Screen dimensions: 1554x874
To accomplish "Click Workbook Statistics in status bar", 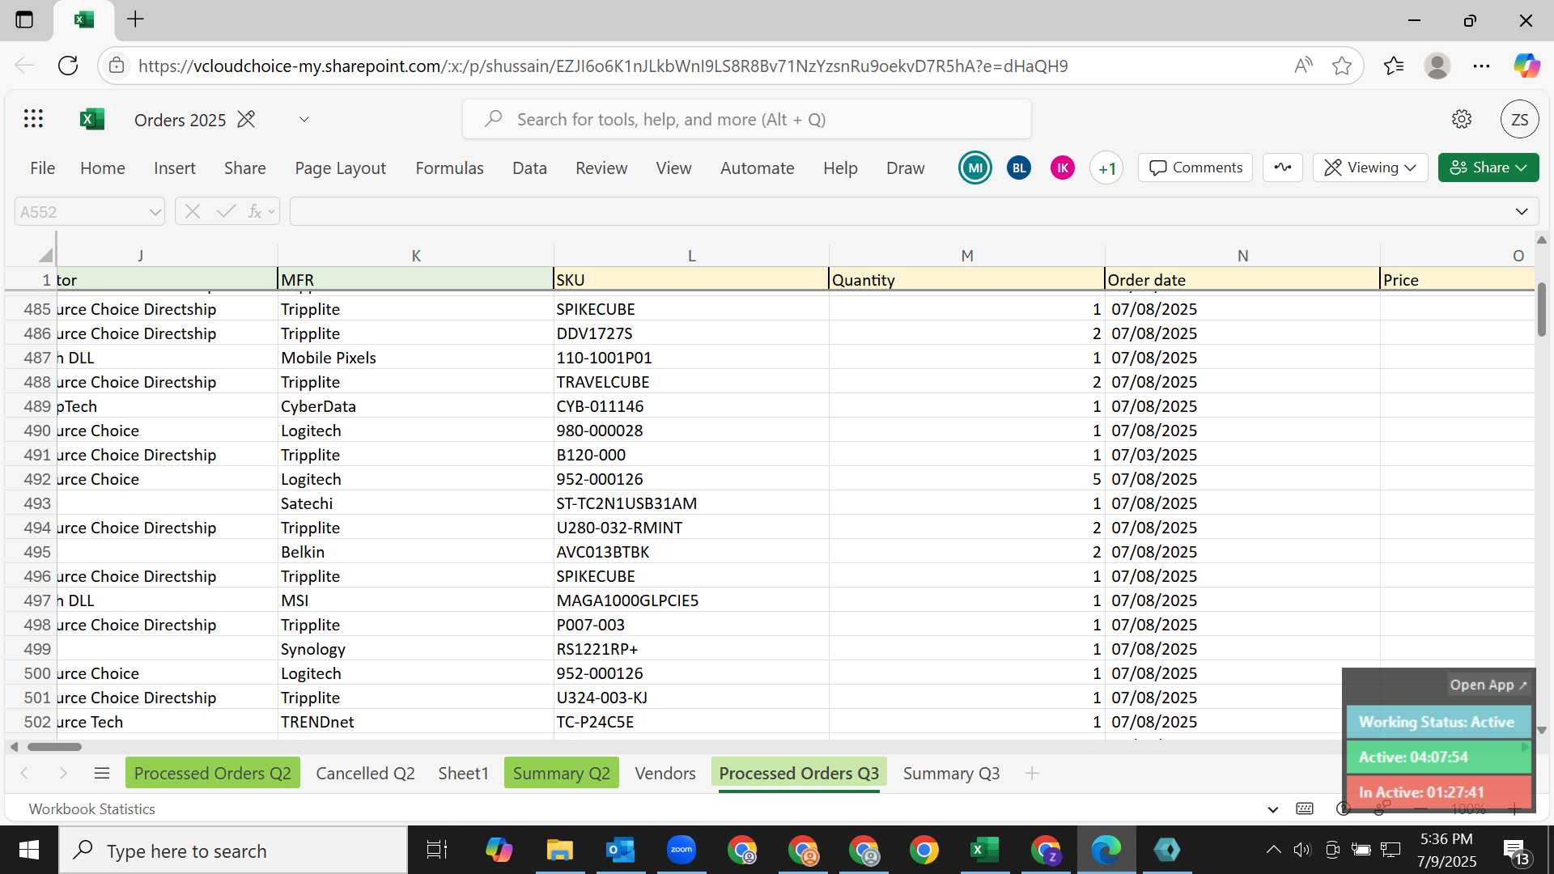I will pyautogui.click(x=91, y=808).
